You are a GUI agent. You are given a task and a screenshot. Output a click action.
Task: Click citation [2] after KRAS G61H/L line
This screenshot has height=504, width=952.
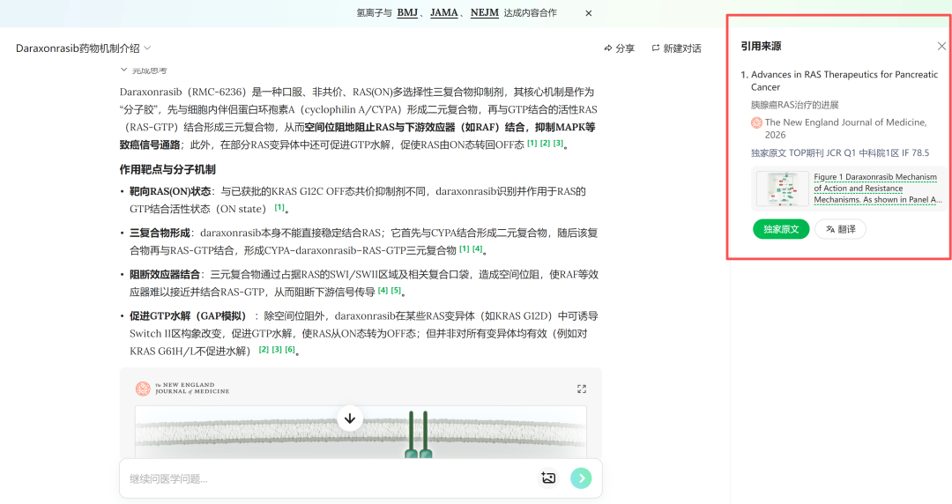[264, 350]
